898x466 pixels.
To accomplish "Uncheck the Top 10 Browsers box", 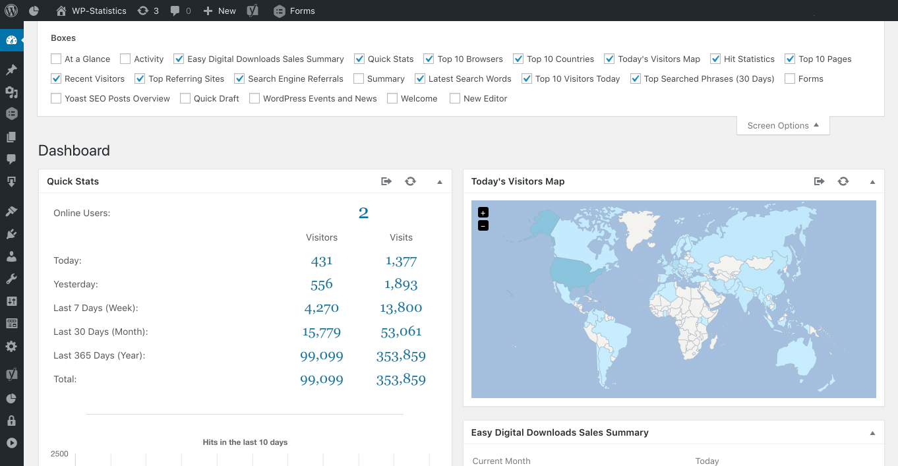I will (x=429, y=59).
